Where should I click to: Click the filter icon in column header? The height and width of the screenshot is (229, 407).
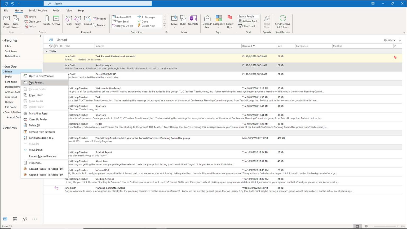click(x=395, y=46)
